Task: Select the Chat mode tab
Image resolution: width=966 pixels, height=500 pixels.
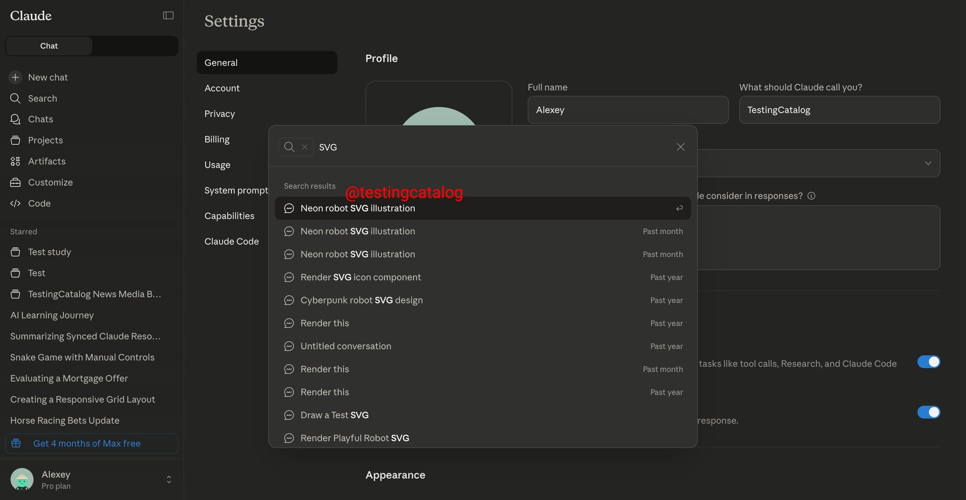Action: pos(49,46)
